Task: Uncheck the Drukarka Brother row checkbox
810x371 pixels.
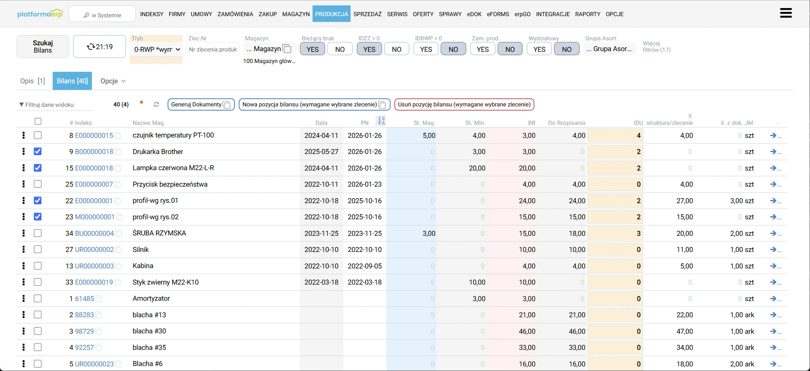Action: (x=38, y=151)
